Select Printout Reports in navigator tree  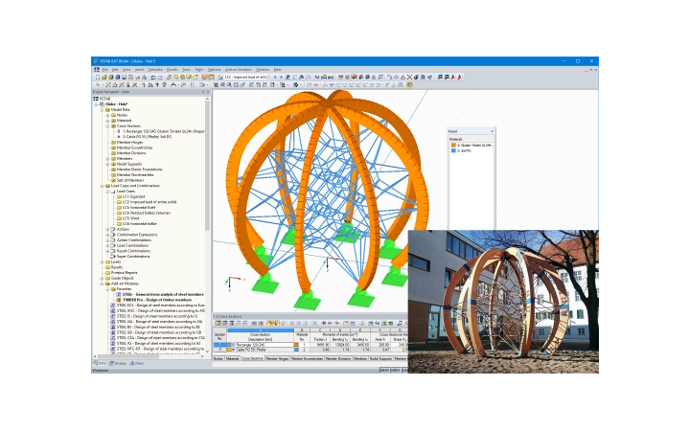click(x=124, y=273)
